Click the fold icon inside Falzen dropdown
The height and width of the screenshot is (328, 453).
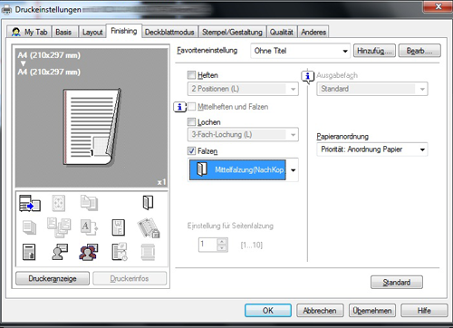[x=201, y=169]
